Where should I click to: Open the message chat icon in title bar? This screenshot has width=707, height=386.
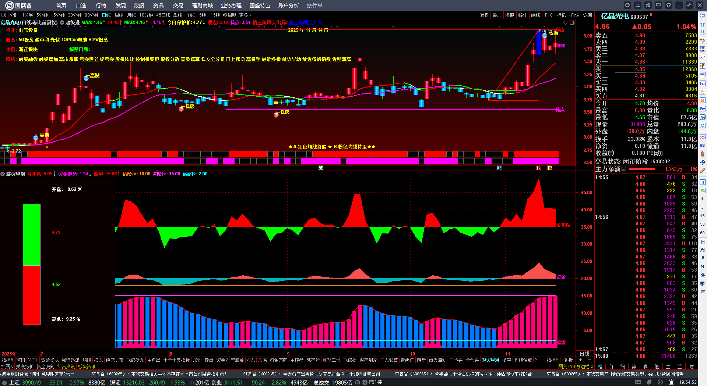[x=627, y=5]
